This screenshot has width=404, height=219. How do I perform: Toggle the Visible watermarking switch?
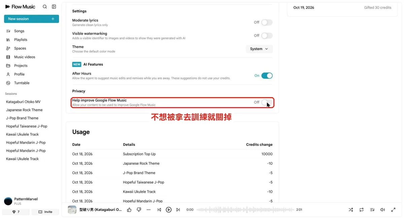[267, 36]
